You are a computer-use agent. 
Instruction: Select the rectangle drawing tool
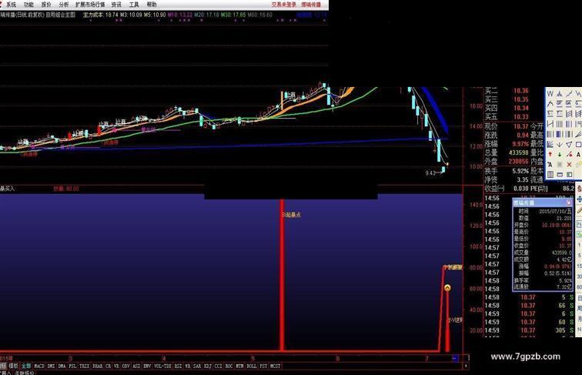(x=578, y=145)
